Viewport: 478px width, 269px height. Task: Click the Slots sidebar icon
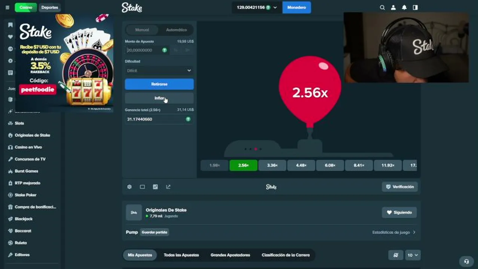(10, 123)
